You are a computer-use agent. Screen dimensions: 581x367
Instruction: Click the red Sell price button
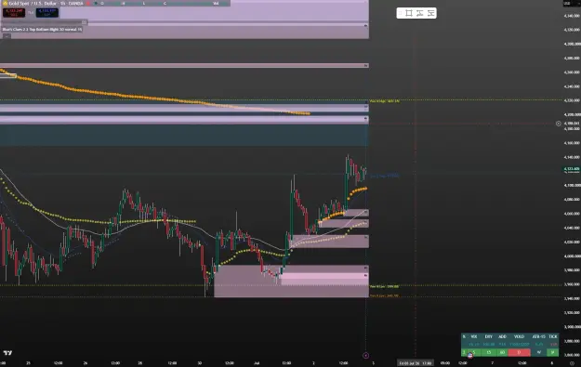tap(14, 13)
